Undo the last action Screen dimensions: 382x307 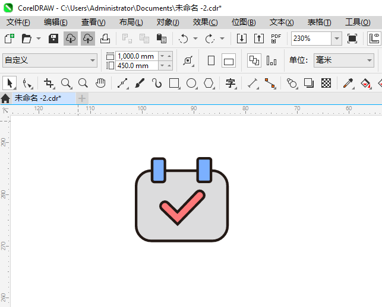pyautogui.click(x=183, y=39)
